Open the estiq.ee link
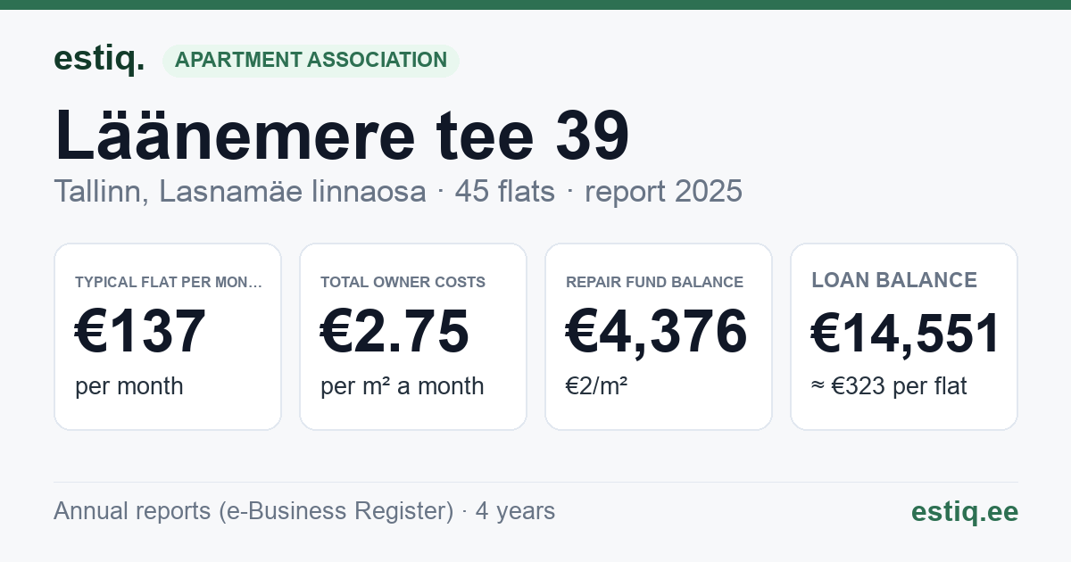Viewport: 1071px width, 562px height. (965, 511)
